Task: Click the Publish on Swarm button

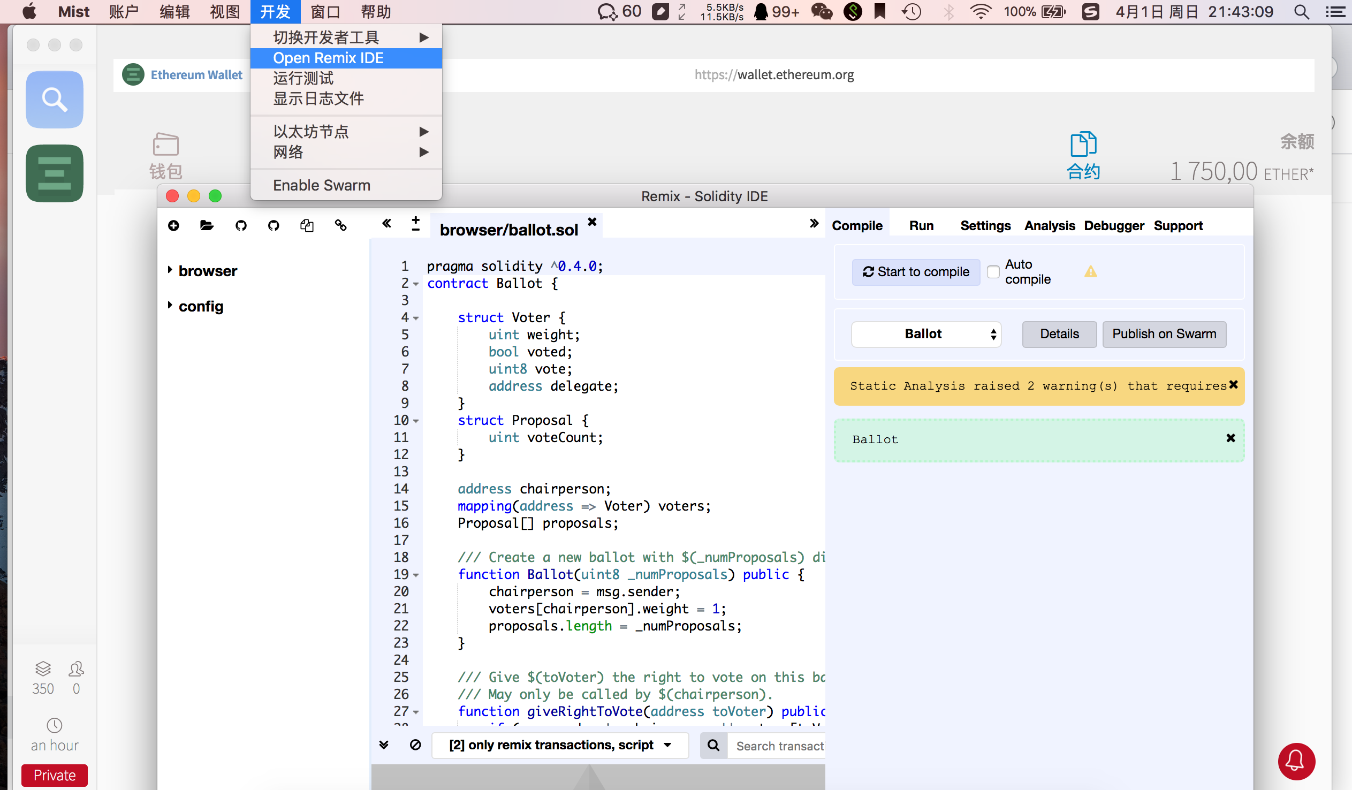Action: [x=1164, y=334]
